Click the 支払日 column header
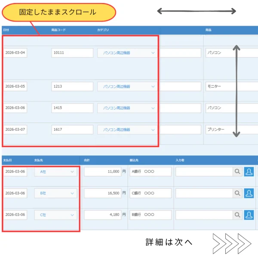This screenshot has width=258, height=258. coord(7,160)
